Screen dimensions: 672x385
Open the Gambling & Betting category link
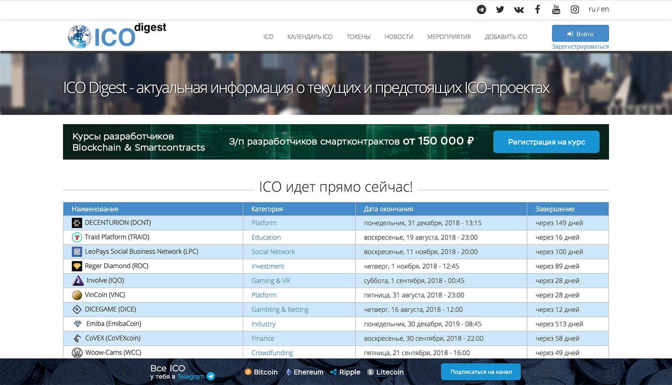[280, 310]
